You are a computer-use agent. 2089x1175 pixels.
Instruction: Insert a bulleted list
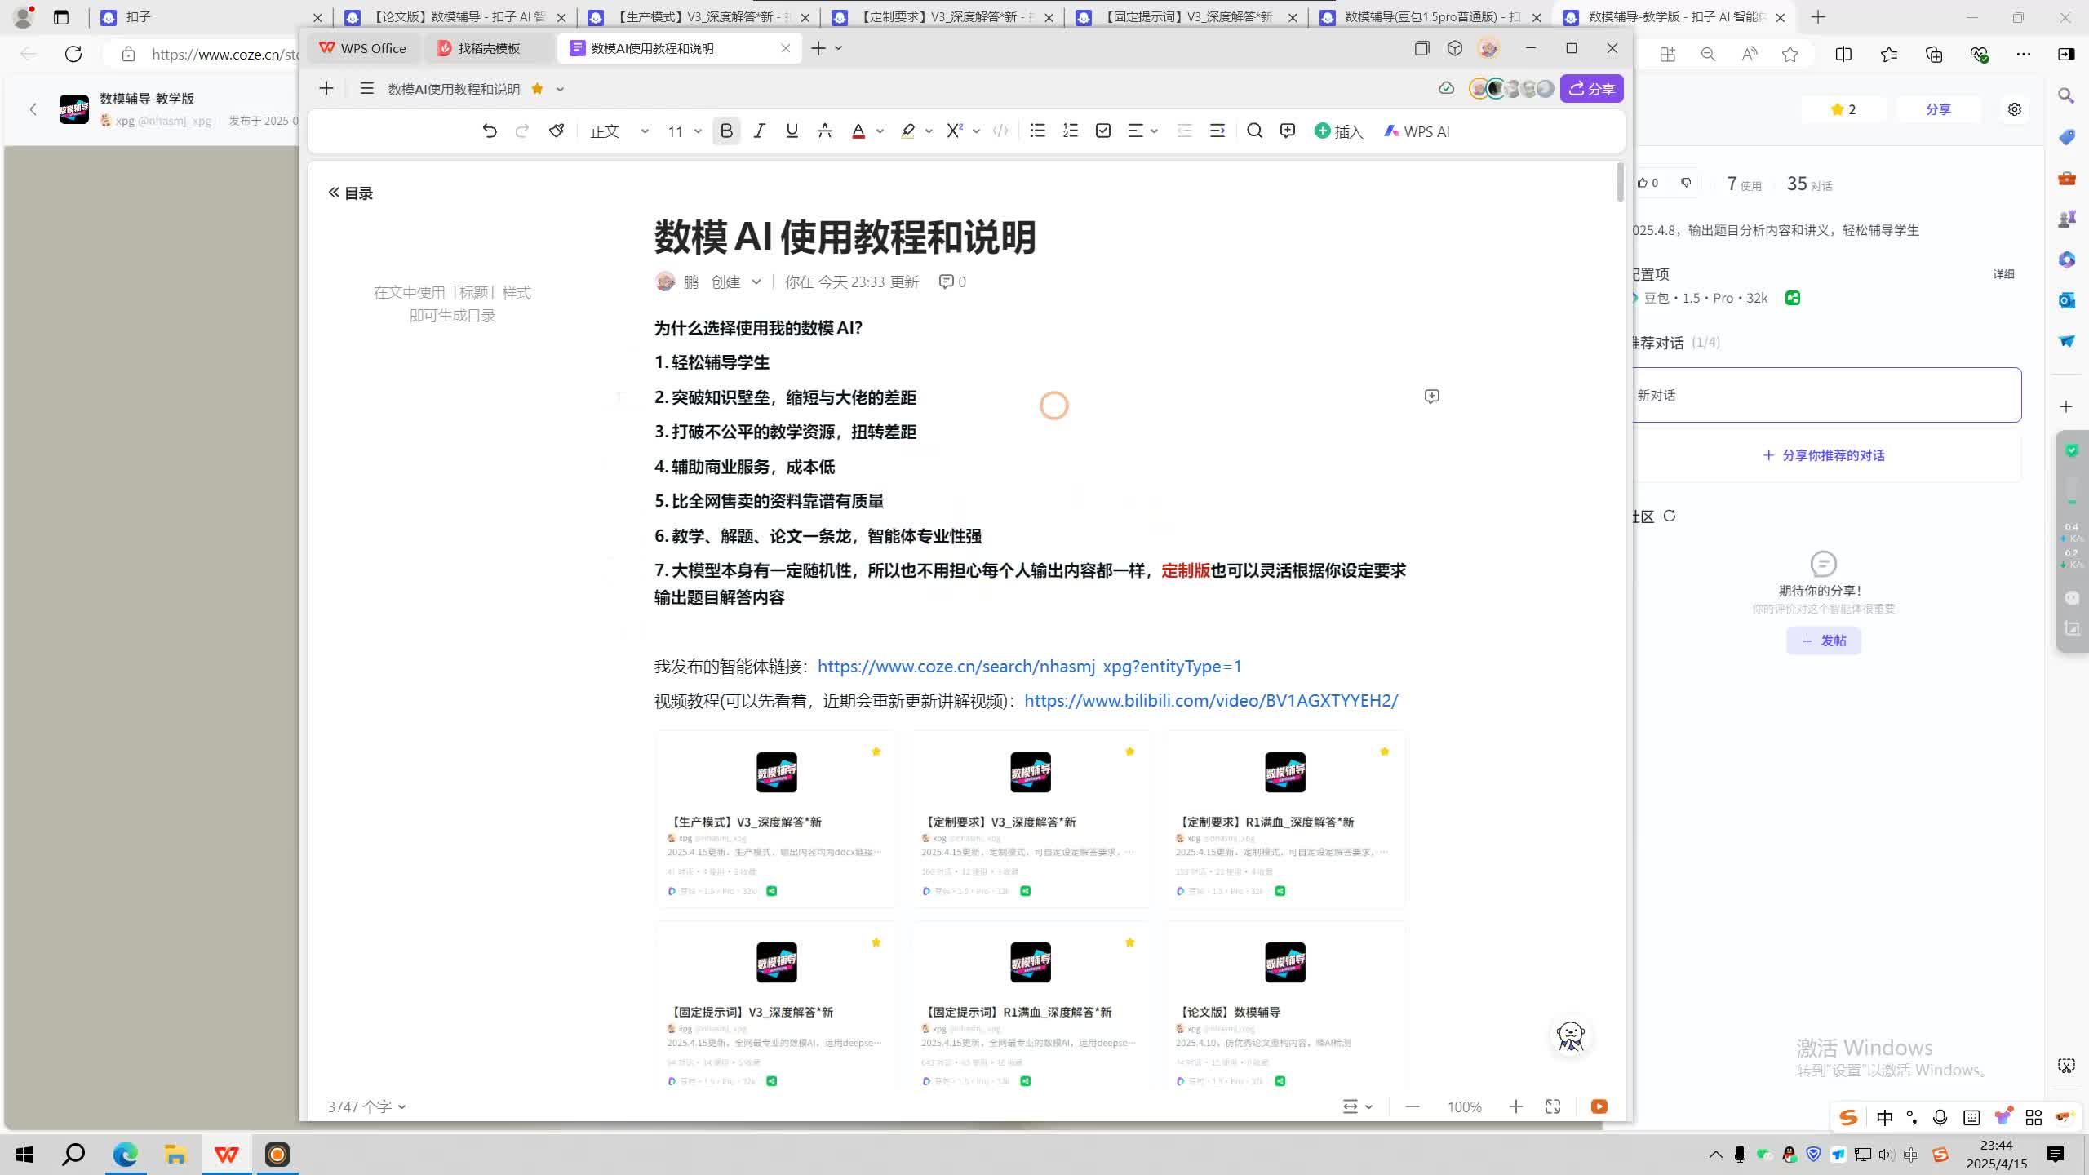[1037, 131]
